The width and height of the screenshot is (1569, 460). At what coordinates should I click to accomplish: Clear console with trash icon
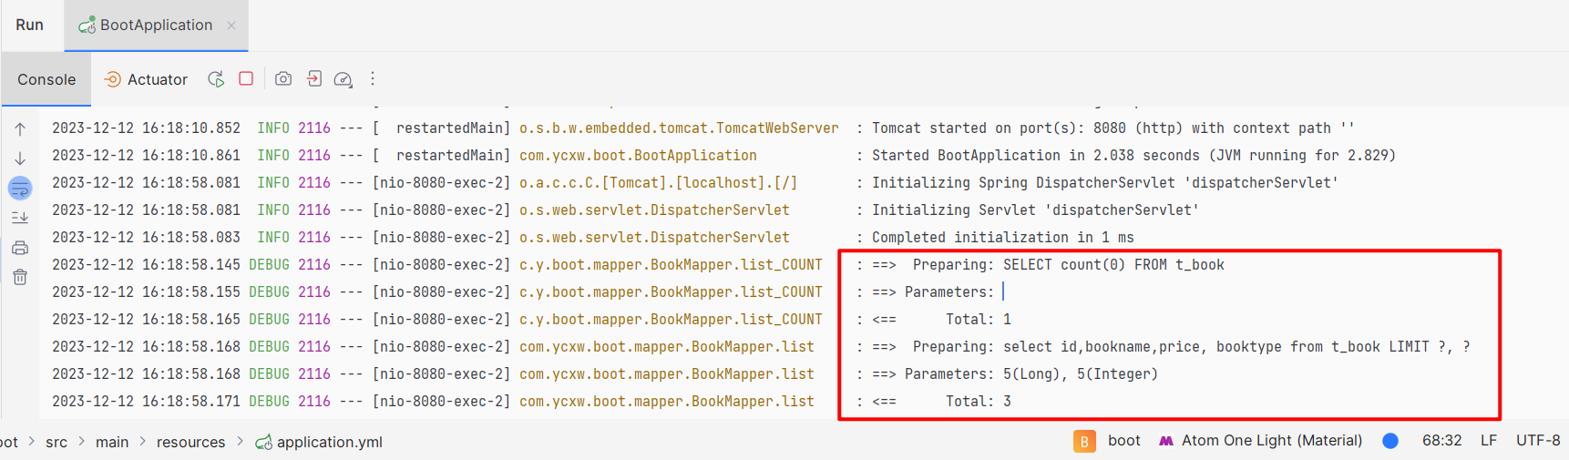click(20, 277)
